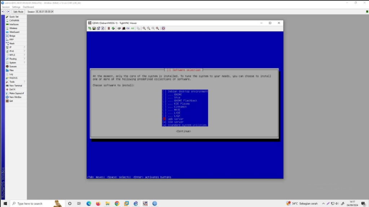Expand the System submenu arrow
This screenshot has height=207, width=369.
(x=25, y=63)
